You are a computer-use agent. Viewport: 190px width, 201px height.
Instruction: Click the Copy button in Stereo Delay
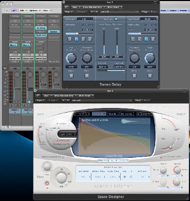tap(145, 12)
